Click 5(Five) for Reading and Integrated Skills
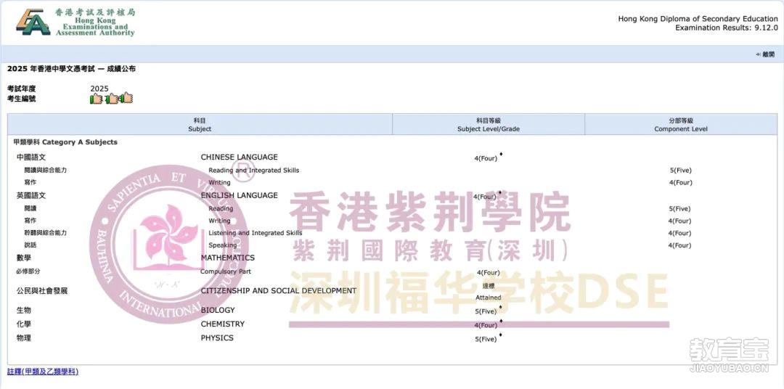Image resolution: width=784 pixels, height=389 pixels. (x=680, y=171)
